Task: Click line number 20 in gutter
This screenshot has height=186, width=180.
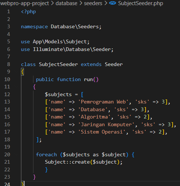Action: 7,154
